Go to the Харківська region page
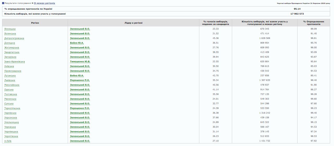Screen dimensions: 334x146 point(10,113)
